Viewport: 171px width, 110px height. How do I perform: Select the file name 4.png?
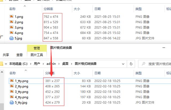pos(19,33)
